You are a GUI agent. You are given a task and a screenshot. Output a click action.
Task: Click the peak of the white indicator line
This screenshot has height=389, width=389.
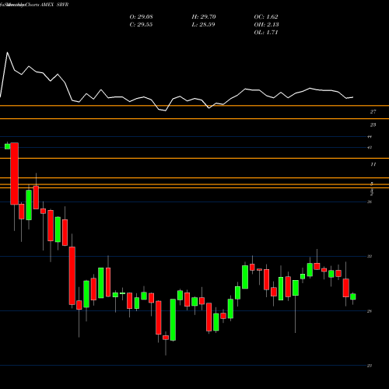[7, 52]
